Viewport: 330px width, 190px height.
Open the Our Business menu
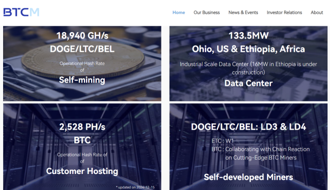coord(206,12)
